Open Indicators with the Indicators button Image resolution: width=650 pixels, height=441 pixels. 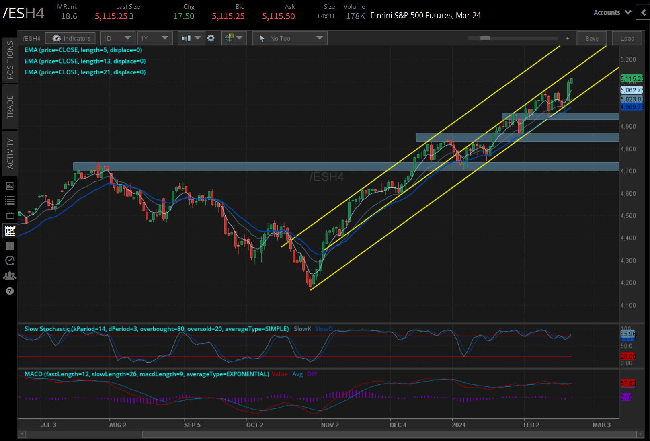70,38
